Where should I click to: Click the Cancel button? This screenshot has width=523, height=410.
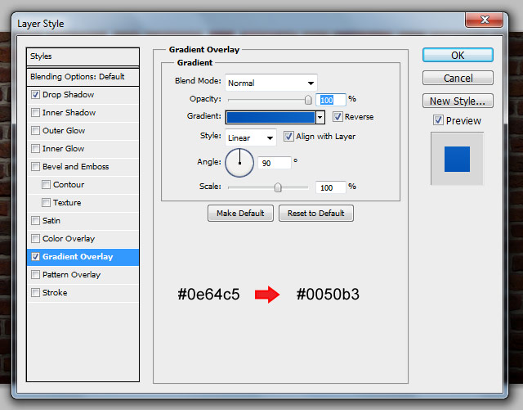click(458, 79)
